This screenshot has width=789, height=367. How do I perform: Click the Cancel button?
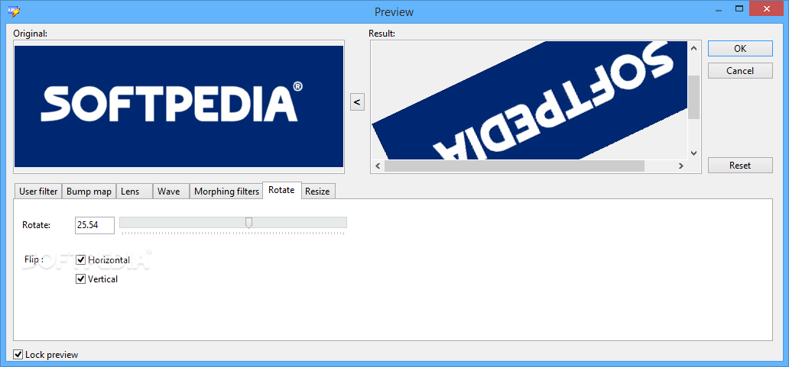[740, 71]
